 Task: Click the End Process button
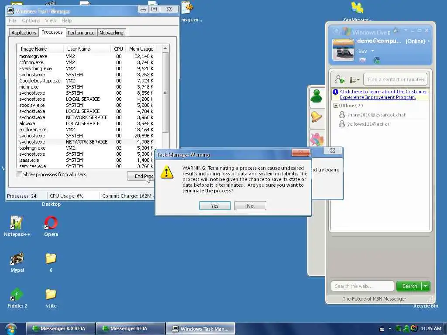tap(141, 176)
